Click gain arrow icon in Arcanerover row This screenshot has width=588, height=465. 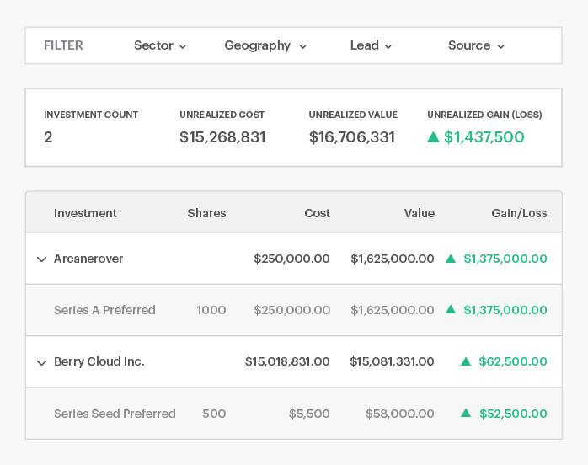(x=451, y=259)
